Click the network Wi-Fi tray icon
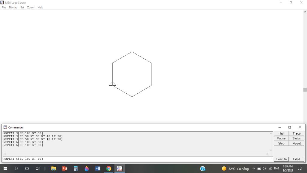Screen dimensions: 307x173 click(270, 168)
